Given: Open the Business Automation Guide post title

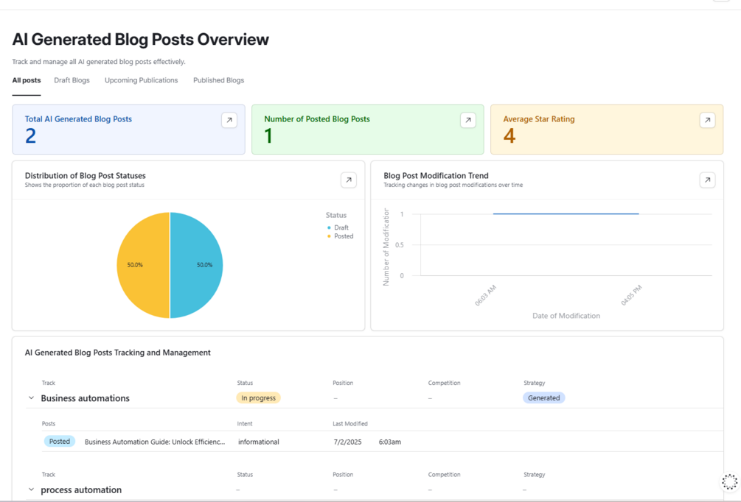Looking at the screenshot, I should click(155, 442).
